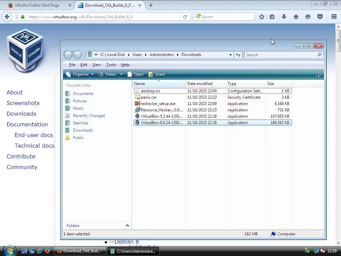Click the Explorer help question mark icon
The width and height of the screenshot is (341, 256).
[x=318, y=74]
